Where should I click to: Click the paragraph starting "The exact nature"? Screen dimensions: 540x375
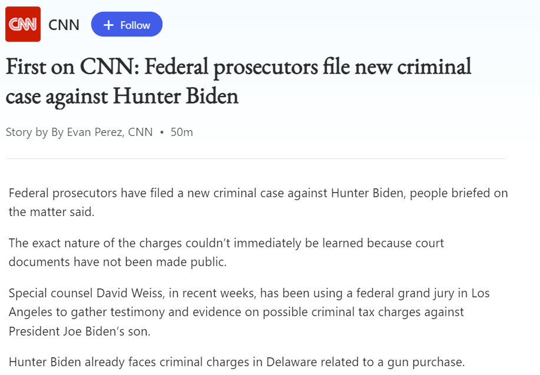pos(226,252)
